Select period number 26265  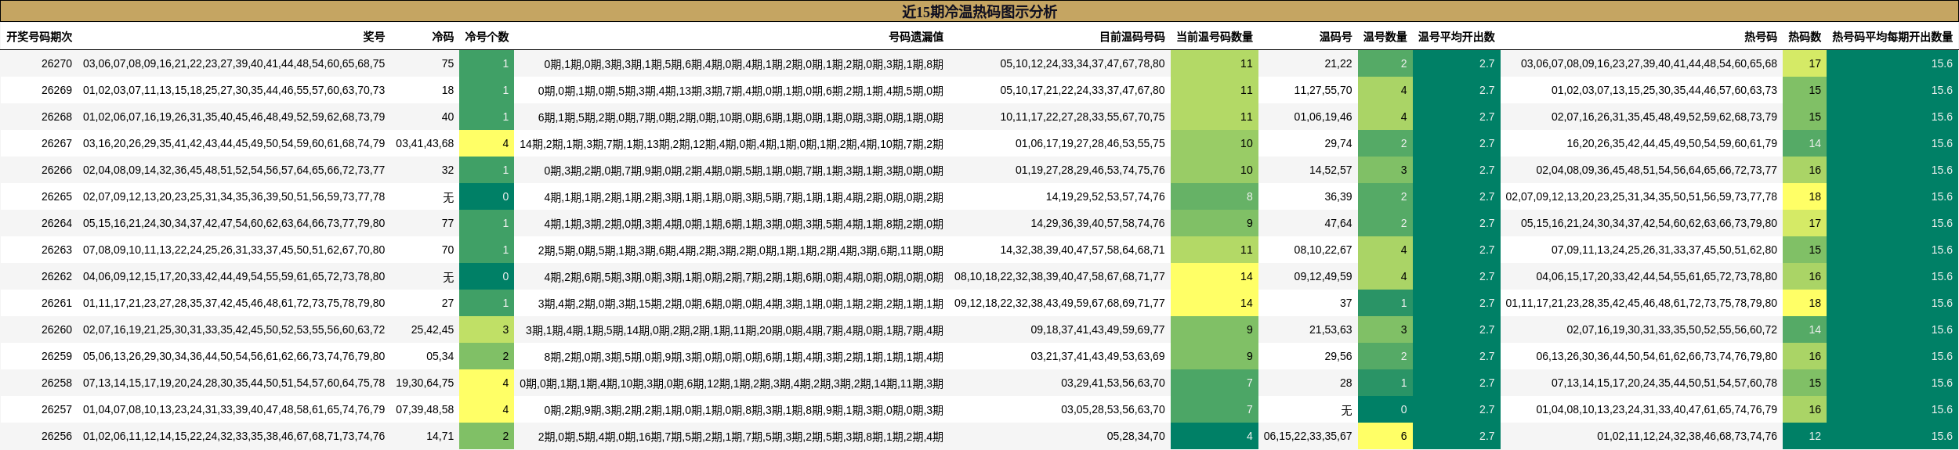56,196
